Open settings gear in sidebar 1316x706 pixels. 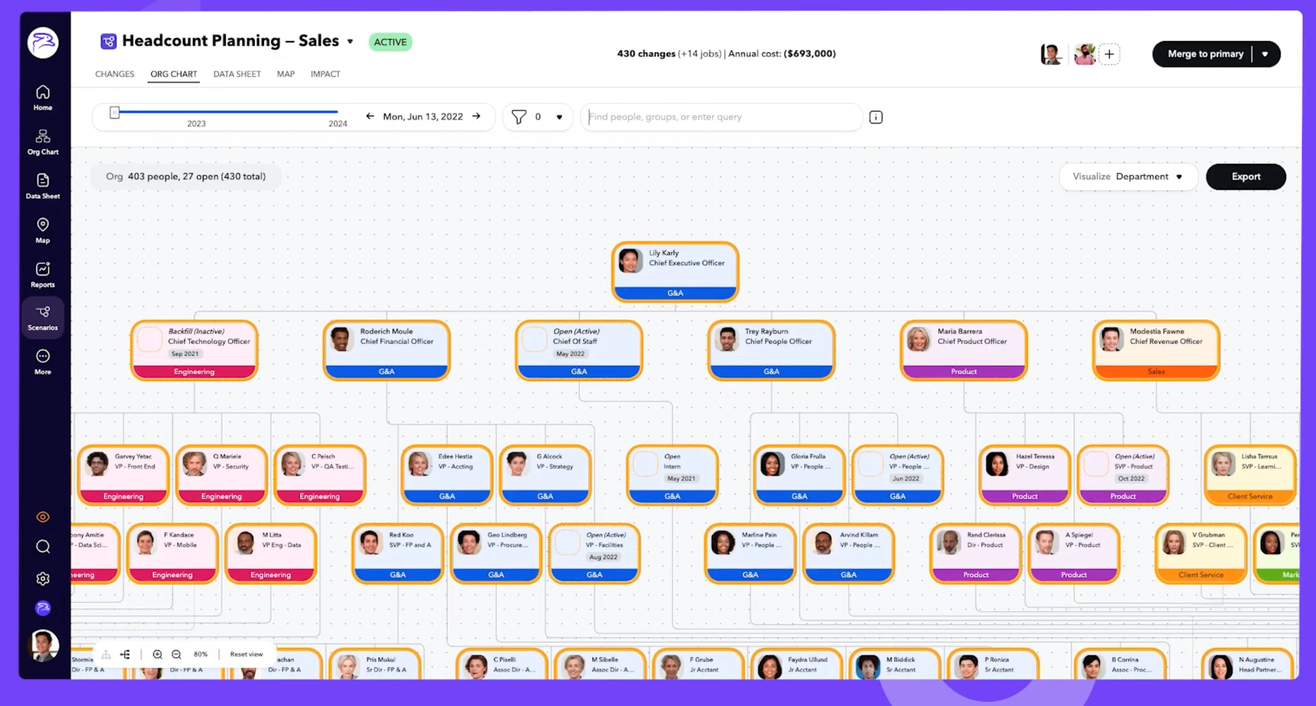point(43,578)
